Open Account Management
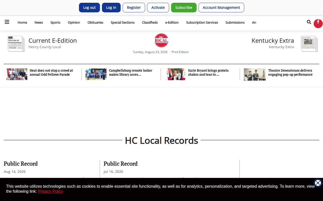 (x=221, y=8)
